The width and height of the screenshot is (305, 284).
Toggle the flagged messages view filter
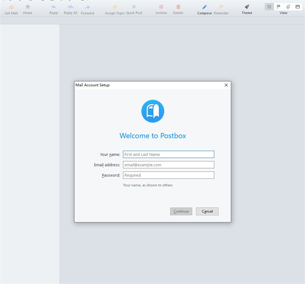pos(279,7)
